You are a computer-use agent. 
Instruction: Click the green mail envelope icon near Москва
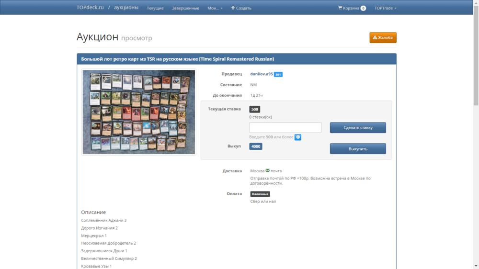click(x=268, y=170)
